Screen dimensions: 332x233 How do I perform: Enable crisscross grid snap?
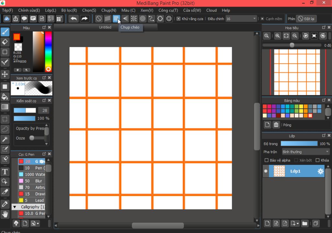pyautogui.click(x=116, y=18)
